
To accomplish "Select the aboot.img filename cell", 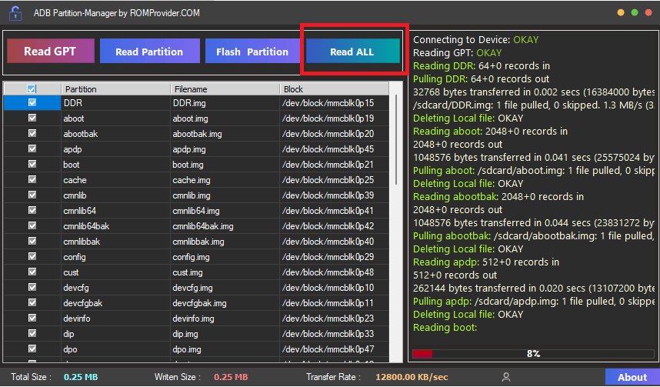I will pos(225,118).
